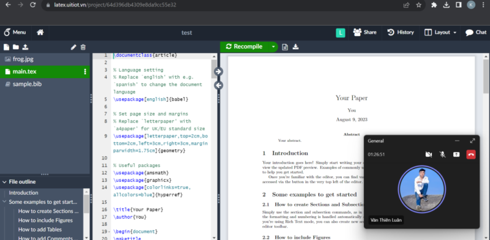Go back in browser

pyautogui.click(x=8, y=5)
